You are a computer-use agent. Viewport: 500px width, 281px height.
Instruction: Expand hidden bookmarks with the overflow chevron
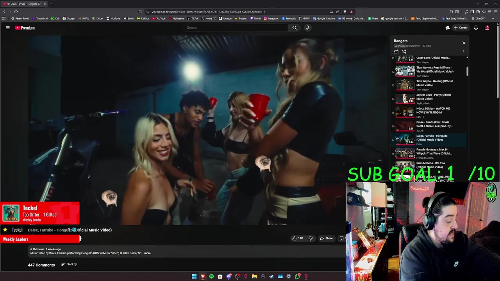[493, 18]
